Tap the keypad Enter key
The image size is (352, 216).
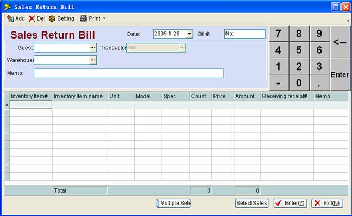pos(340,74)
